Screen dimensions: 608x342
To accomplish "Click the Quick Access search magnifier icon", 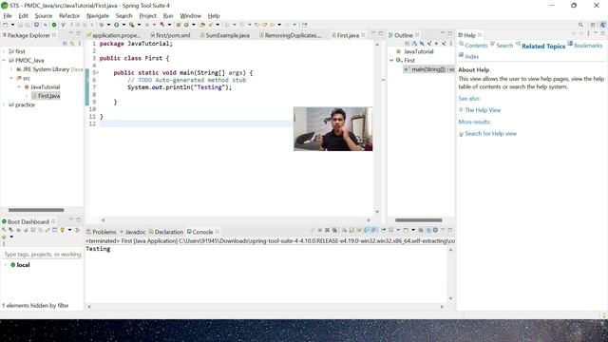I will (580, 25).
